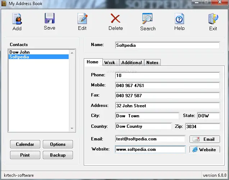The width and height of the screenshot is (229, 180).
Task: Click the Search magnifier icon
Action: 147,18
